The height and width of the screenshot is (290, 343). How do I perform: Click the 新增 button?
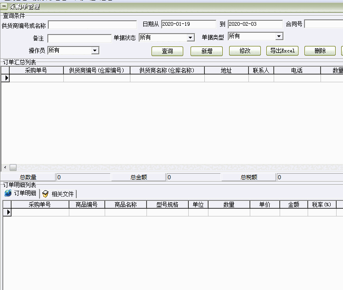pos(207,51)
